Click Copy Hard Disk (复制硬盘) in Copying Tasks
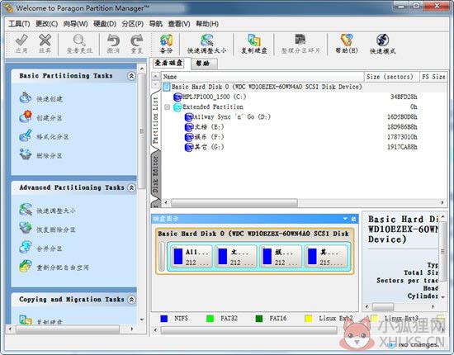This screenshot has width=454, height=355. pyautogui.click(x=26, y=319)
